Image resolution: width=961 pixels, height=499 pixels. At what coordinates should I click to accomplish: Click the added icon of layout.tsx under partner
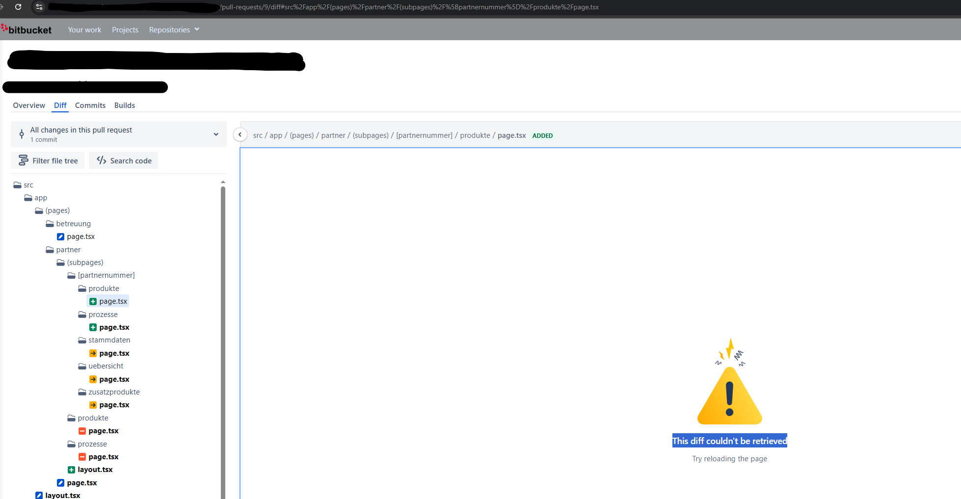pyautogui.click(x=71, y=470)
